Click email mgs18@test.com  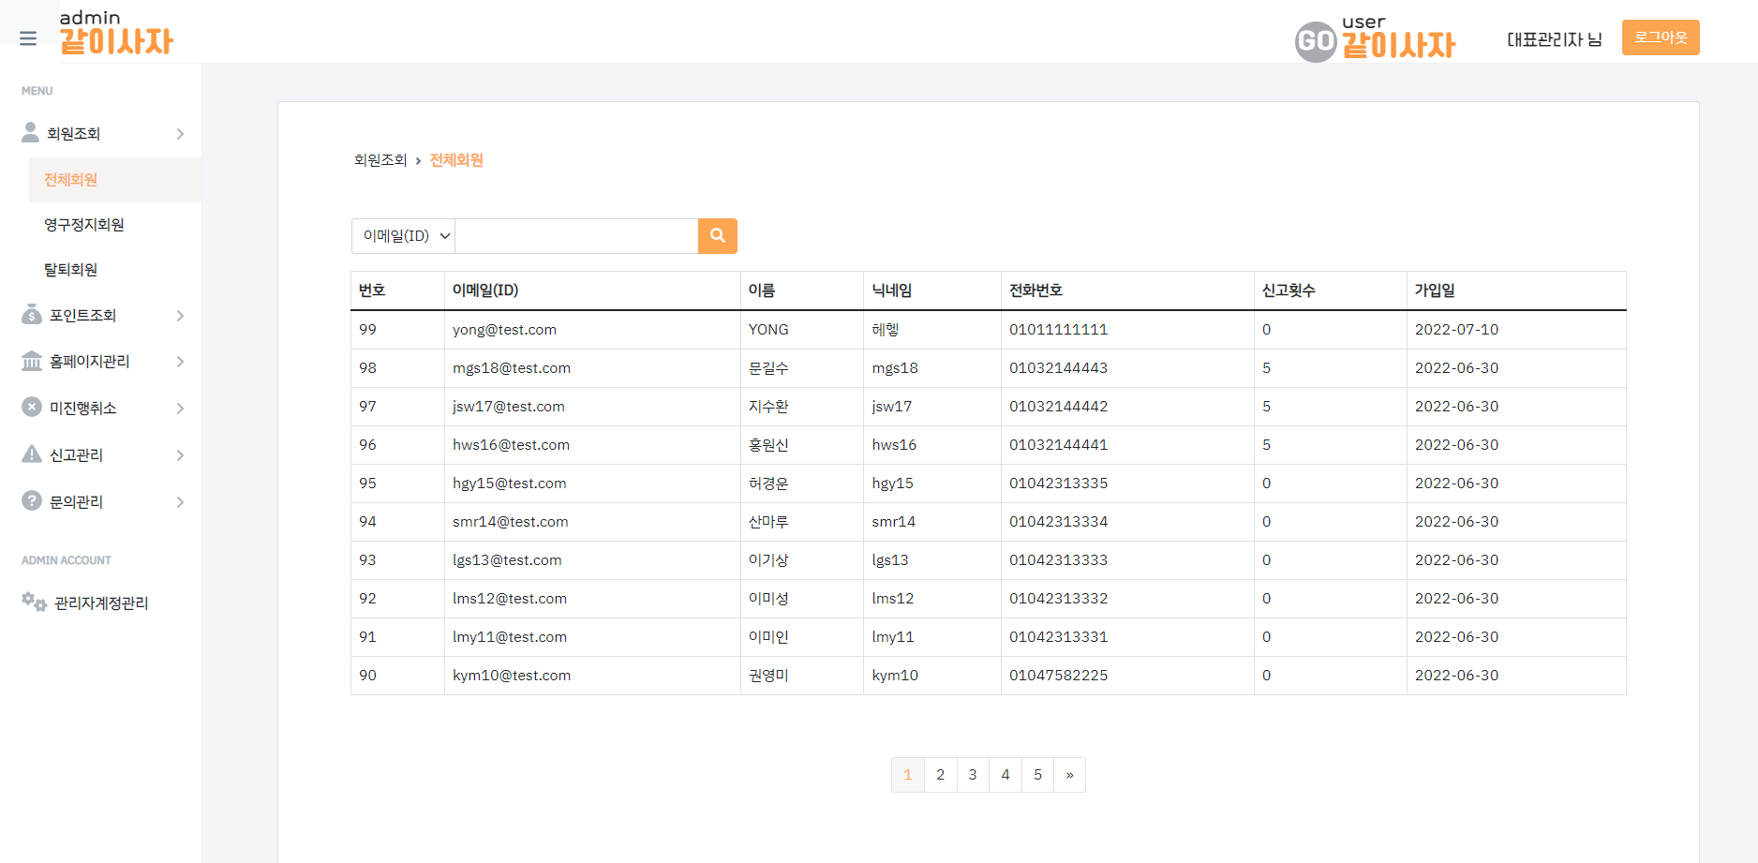[512, 368]
